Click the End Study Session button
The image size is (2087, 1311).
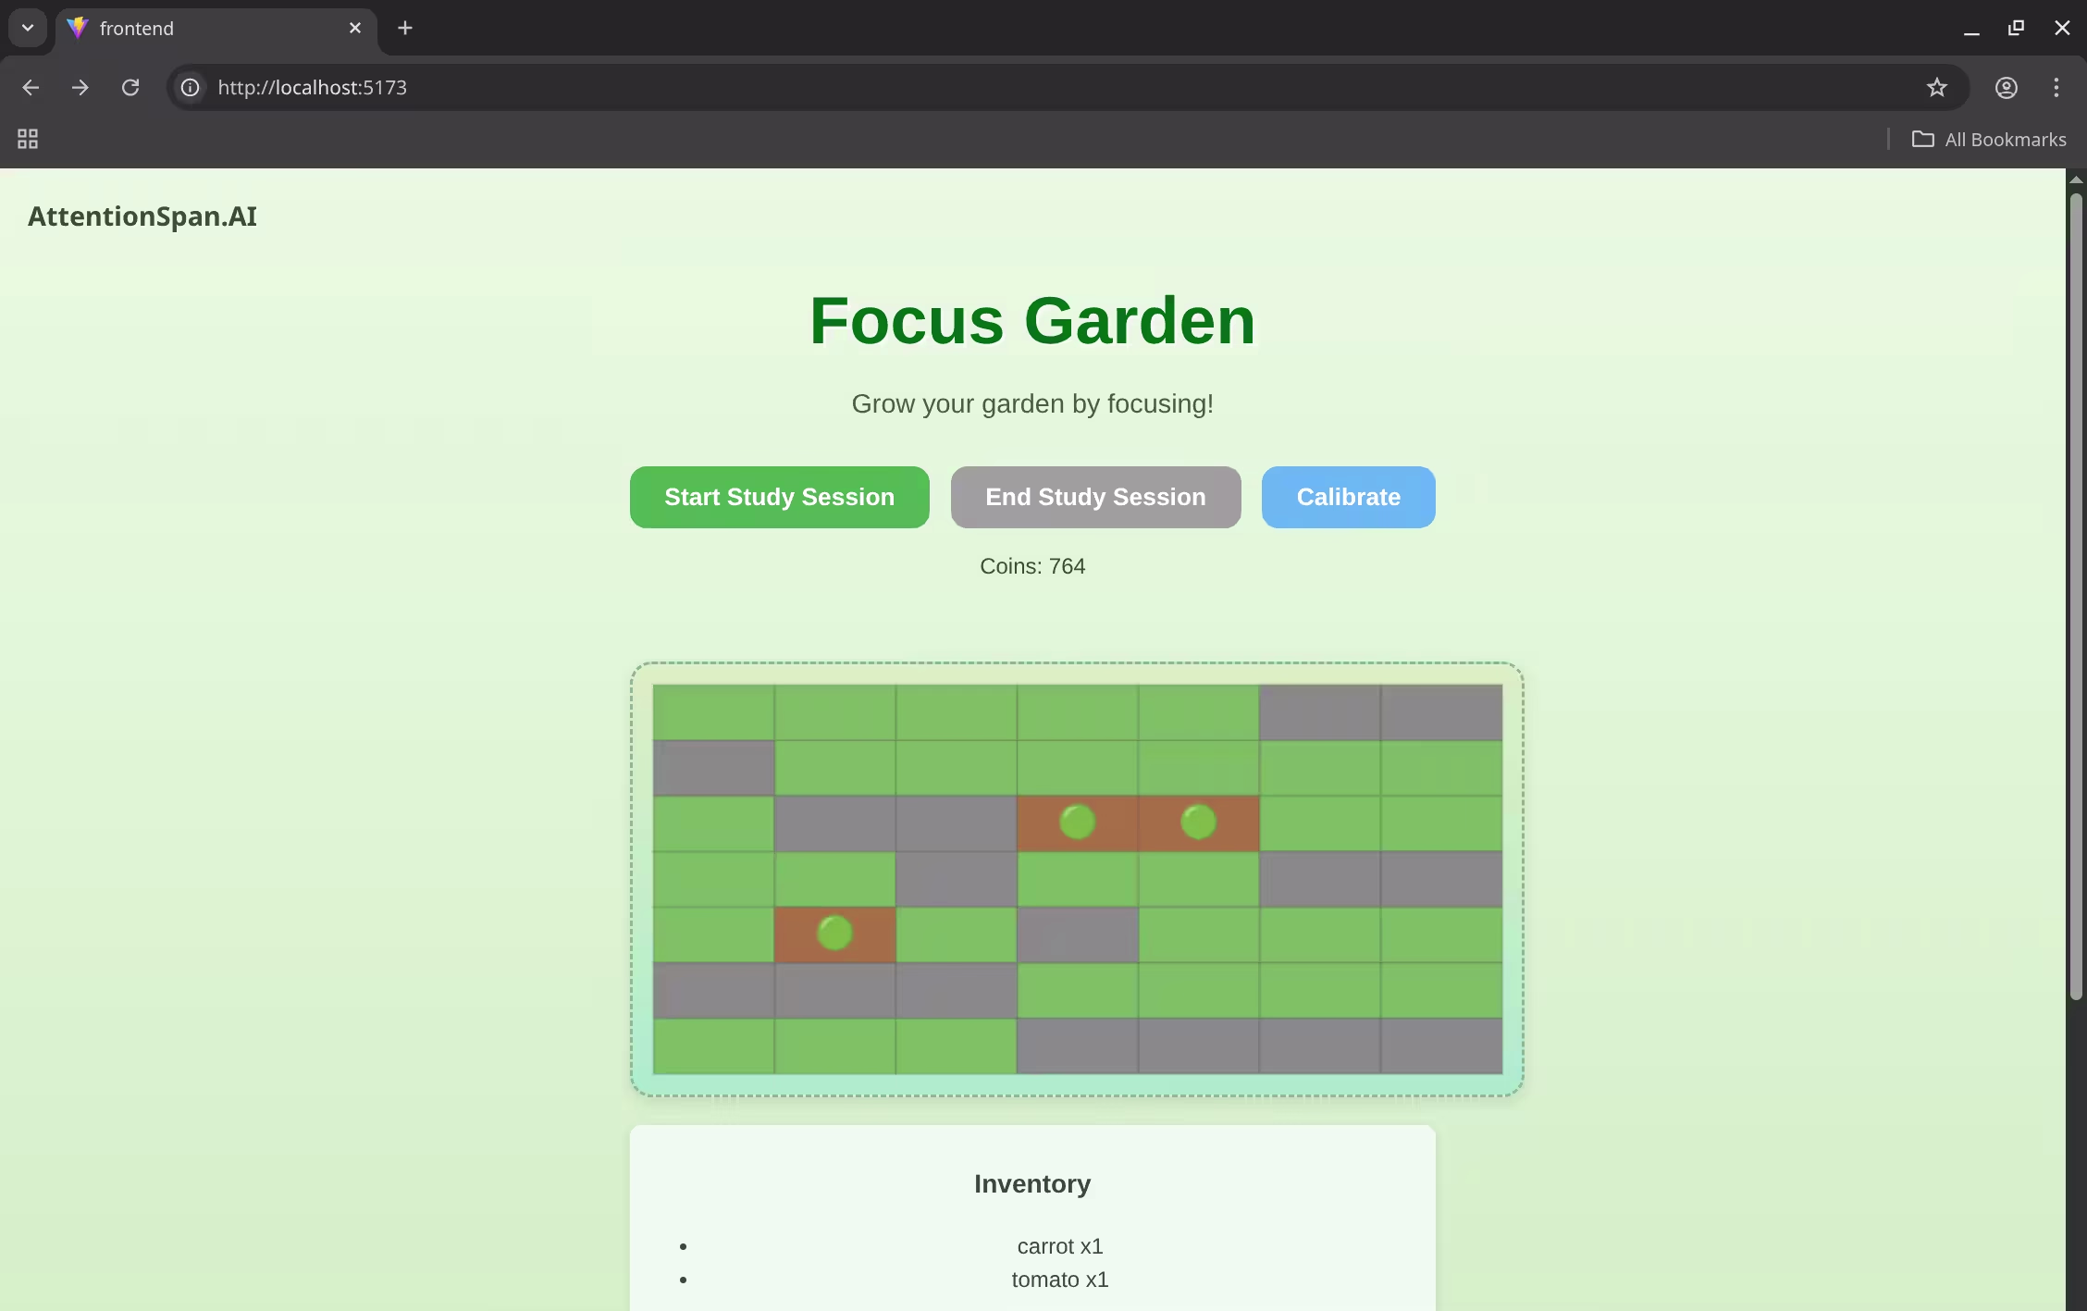tap(1095, 497)
